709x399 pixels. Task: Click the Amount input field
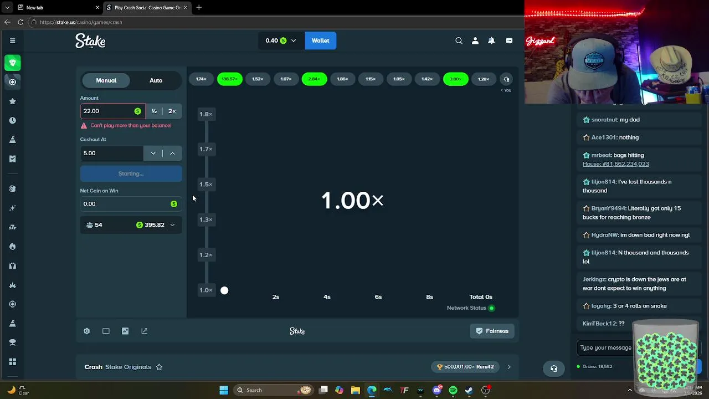pos(112,111)
